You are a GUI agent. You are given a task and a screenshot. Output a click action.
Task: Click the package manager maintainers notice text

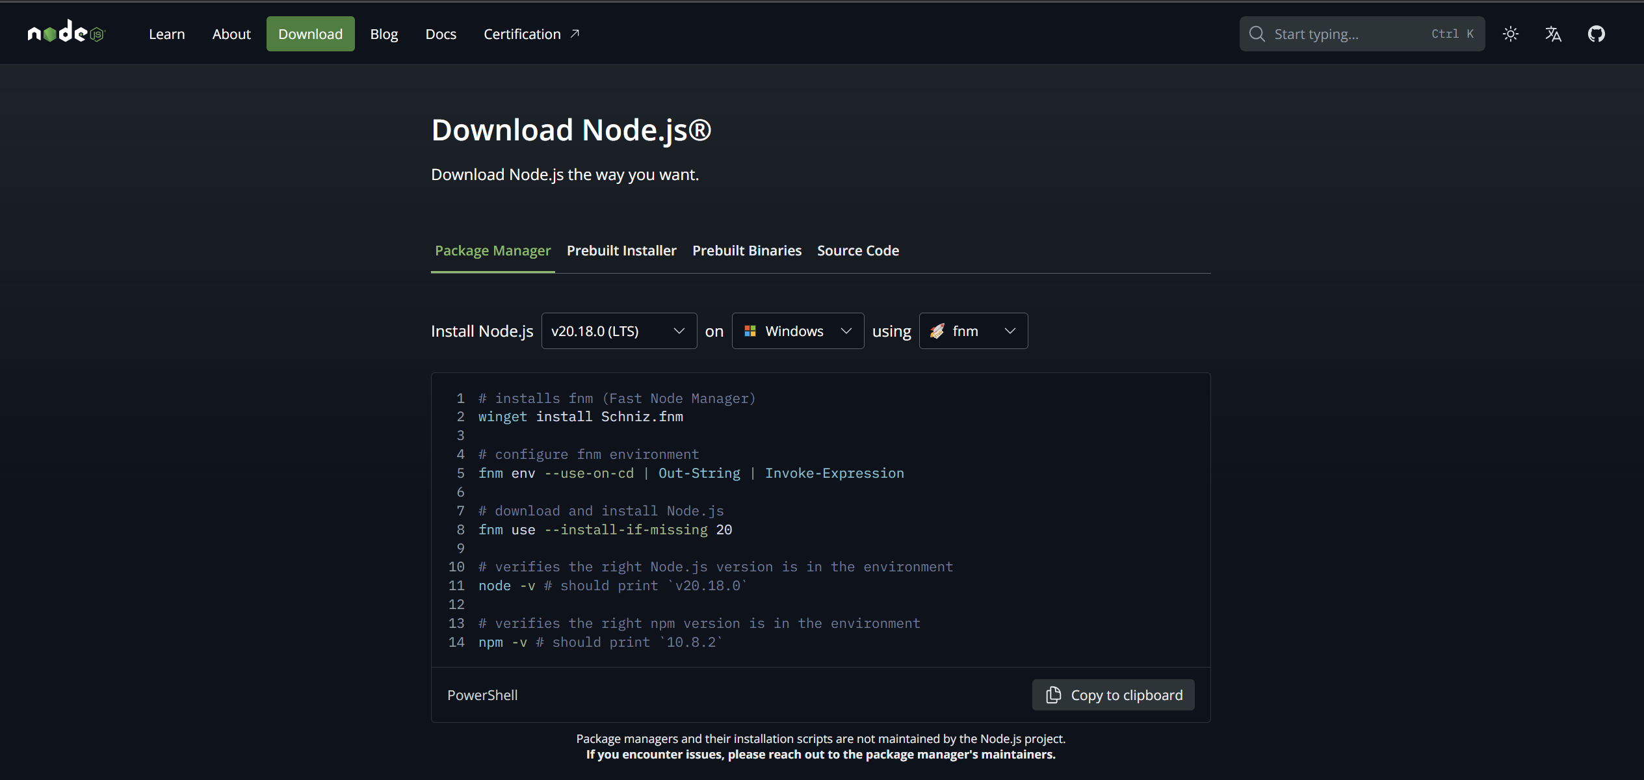coord(821,746)
